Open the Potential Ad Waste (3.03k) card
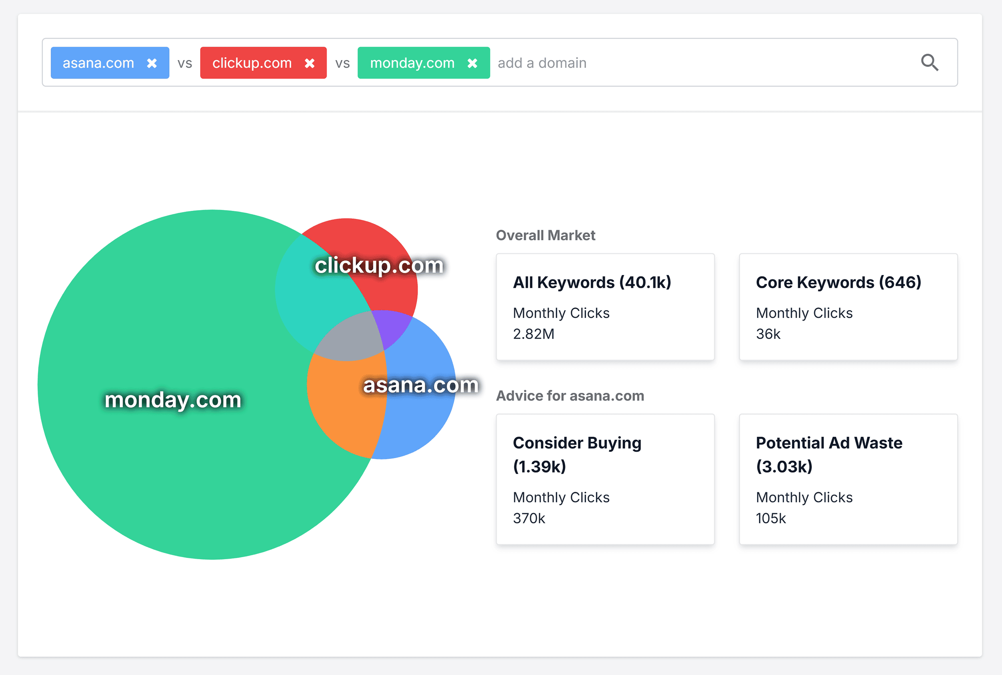 tap(847, 479)
